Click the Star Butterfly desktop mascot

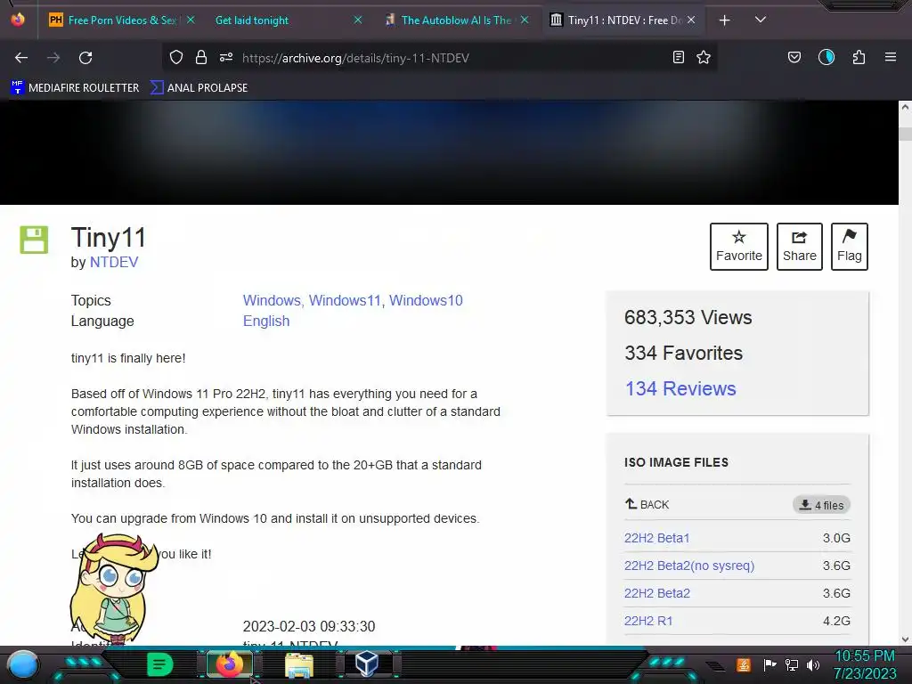[x=113, y=588]
